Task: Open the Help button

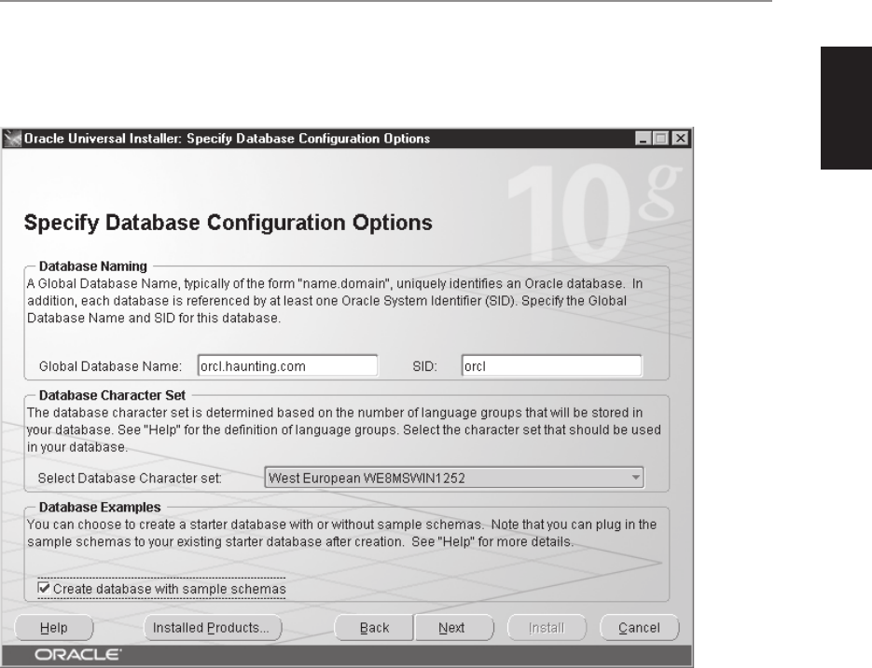Action: point(54,628)
